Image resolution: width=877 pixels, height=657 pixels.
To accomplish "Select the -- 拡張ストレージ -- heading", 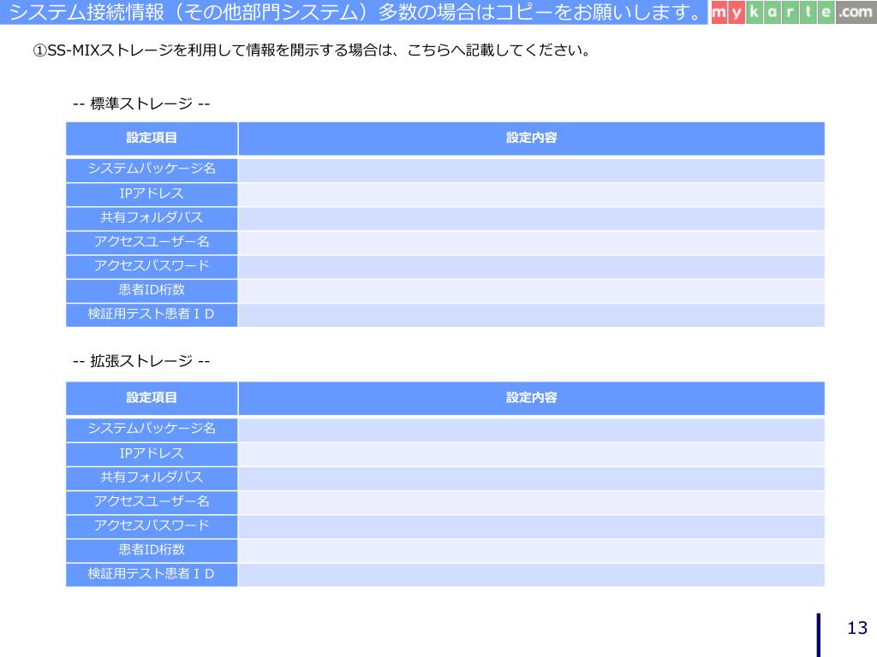I will tap(141, 361).
